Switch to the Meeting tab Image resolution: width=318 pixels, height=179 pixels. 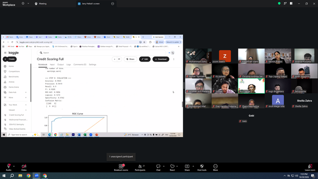click(x=41, y=3)
